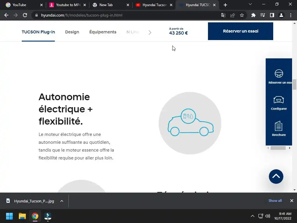Click the back-to-top round arrow button
This screenshot has width=297, height=223.
click(276, 177)
